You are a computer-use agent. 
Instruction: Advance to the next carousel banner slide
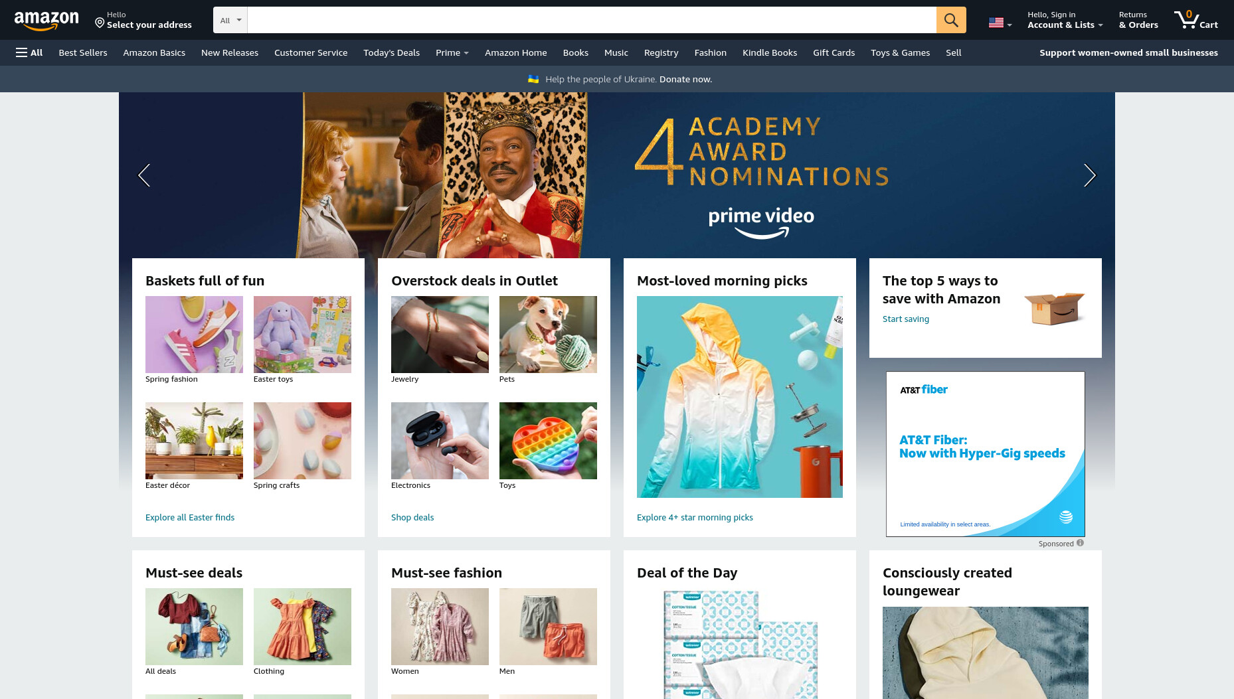pos(1089,175)
